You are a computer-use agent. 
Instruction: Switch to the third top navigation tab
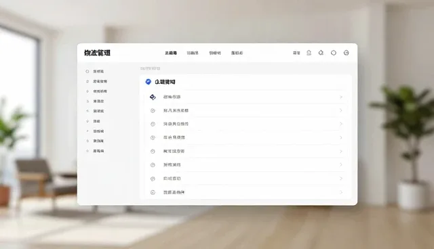(x=215, y=53)
